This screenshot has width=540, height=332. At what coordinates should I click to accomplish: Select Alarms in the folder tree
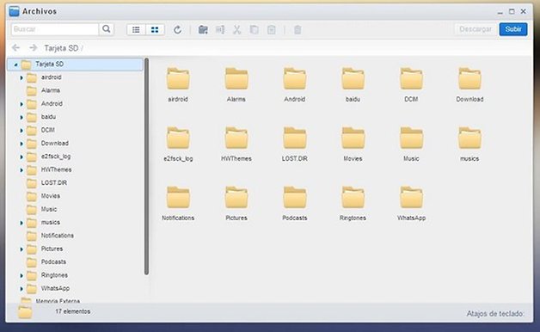pyautogui.click(x=50, y=90)
